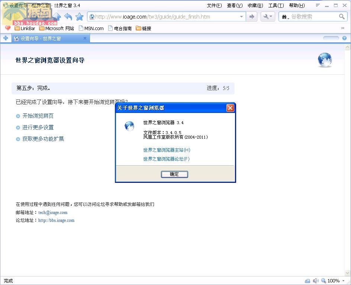Screen dimensions: 351x285
Task: Close the 设置向导 - 世界之窗 tab
Action: coord(85,38)
